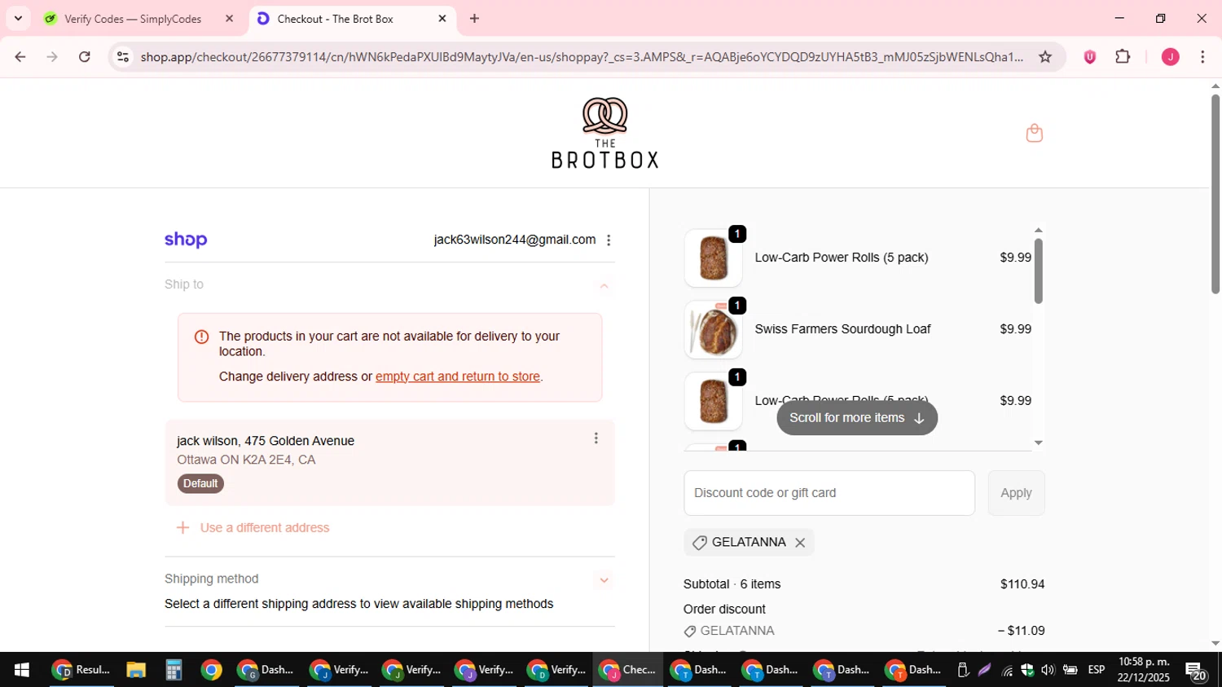This screenshot has width=1222, height=687.
Task: Click the cart list scrollbar down arrow
Action: [1038, 443]
